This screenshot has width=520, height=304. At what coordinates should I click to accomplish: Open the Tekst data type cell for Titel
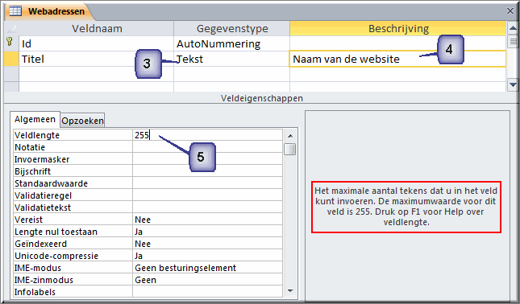tap(231, 59)
